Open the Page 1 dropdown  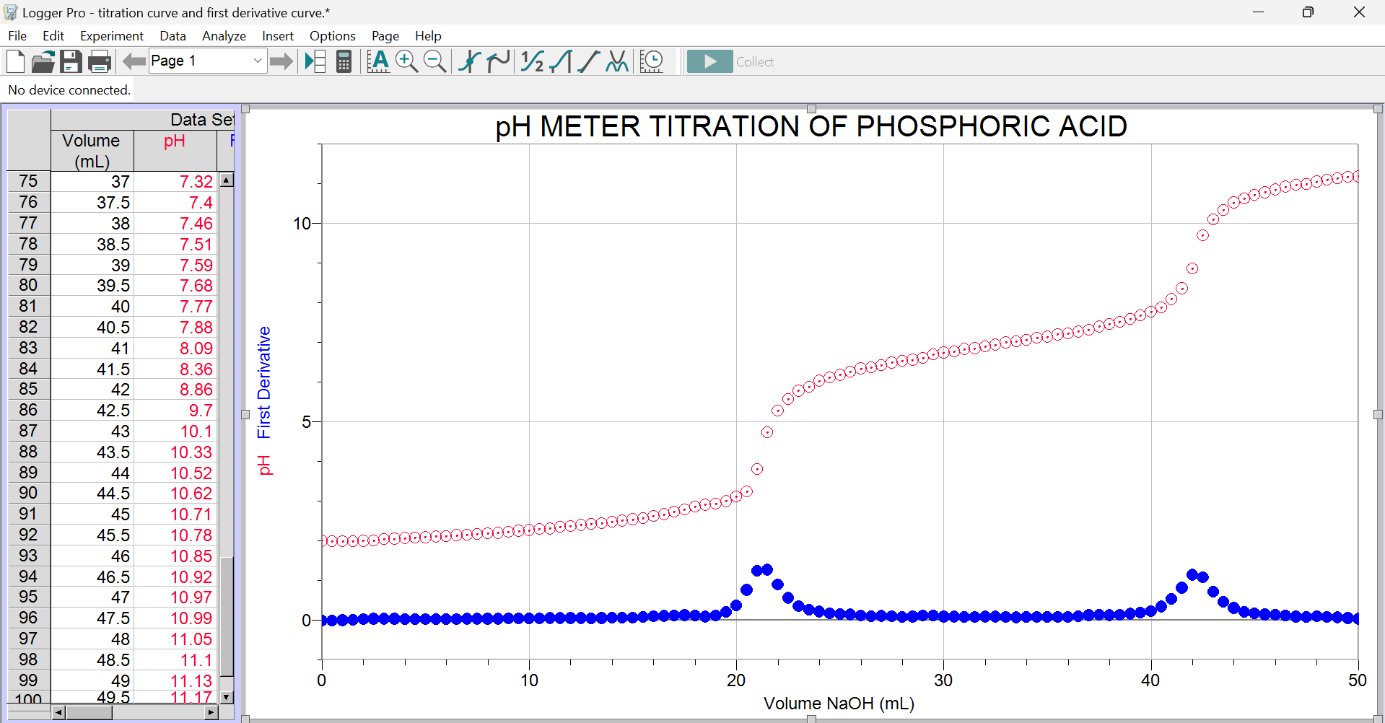206,61
